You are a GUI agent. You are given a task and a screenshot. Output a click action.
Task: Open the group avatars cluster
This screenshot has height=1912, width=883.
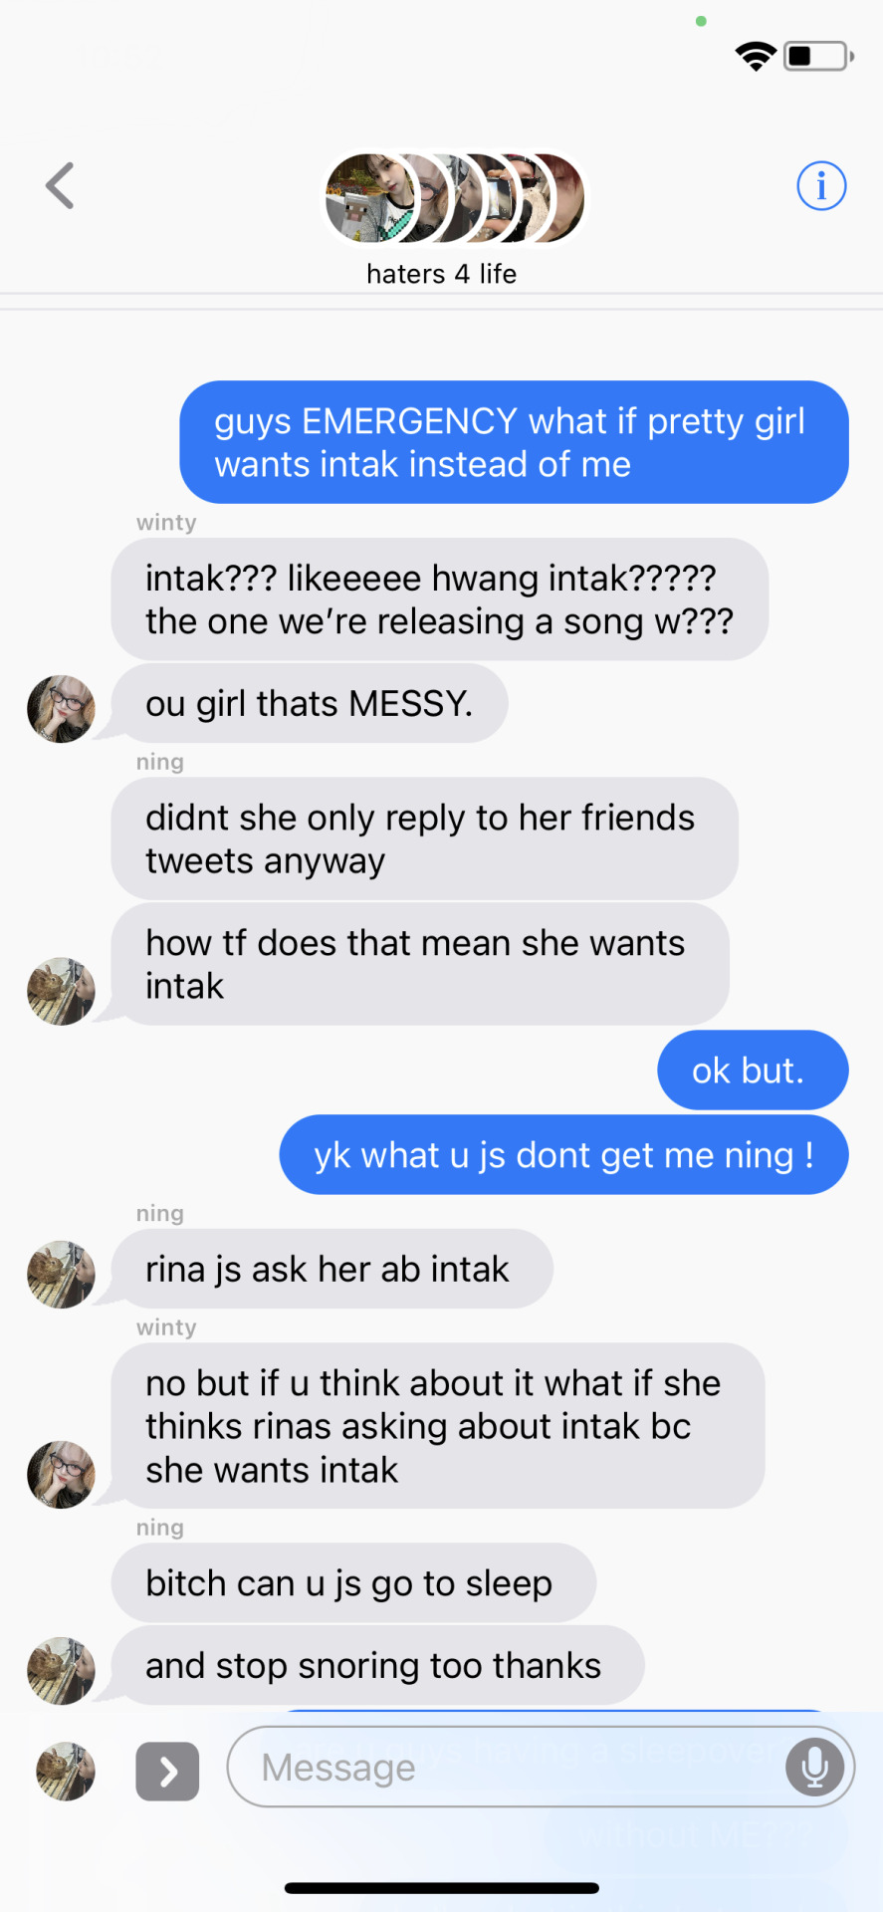tap(456, 198)
